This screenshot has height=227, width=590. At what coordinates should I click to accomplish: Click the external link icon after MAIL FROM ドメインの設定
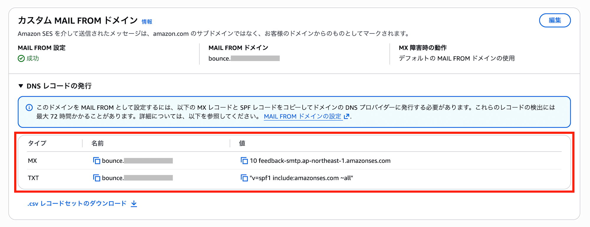pos(347,116)
